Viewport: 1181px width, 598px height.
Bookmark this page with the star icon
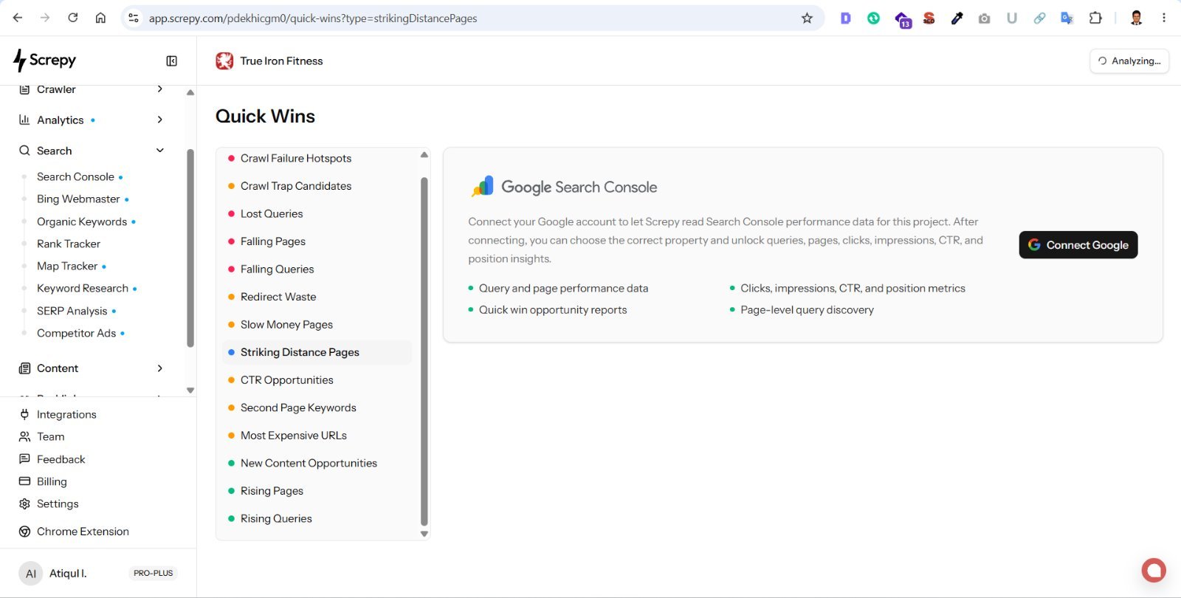[807, 18]
